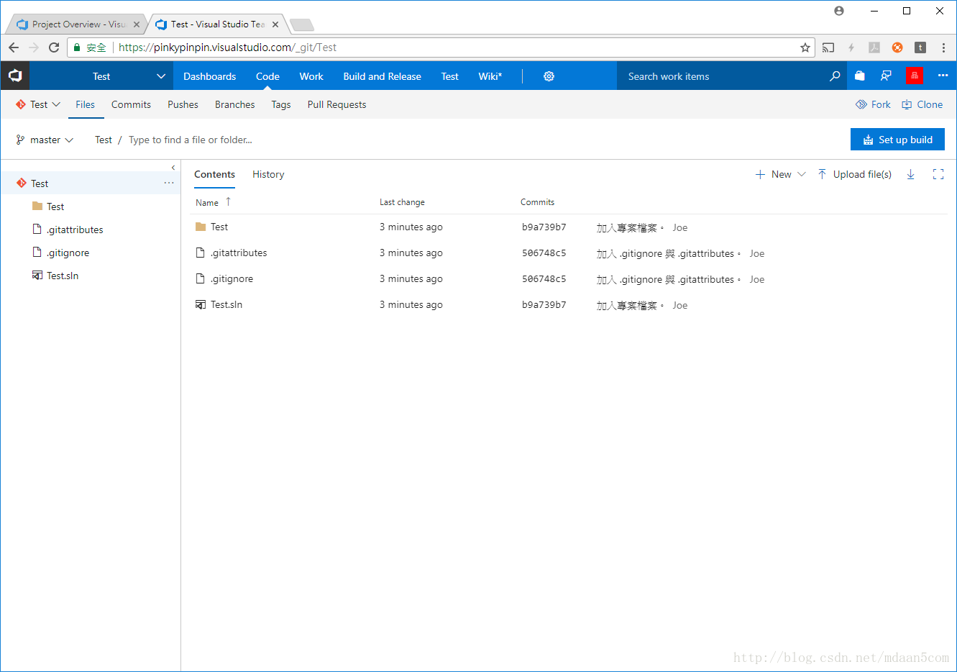This screenshot has width=957, height=672.
Task: Select .gitattributes in the file tree
Action: 75,230
